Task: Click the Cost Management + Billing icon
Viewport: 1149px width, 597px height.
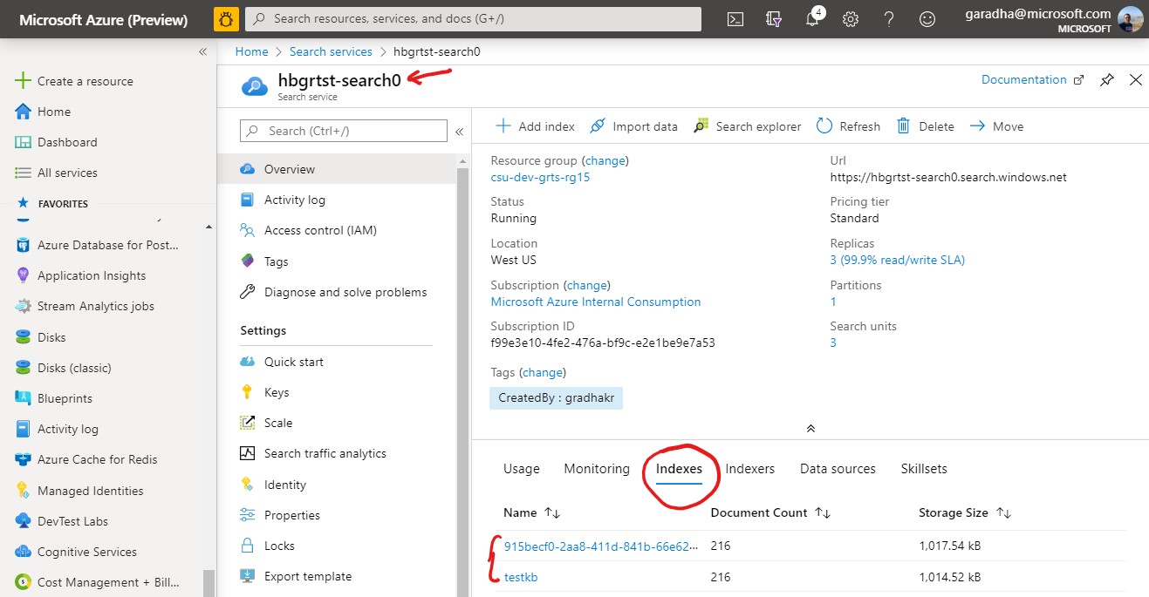Action: click(24, 582)
